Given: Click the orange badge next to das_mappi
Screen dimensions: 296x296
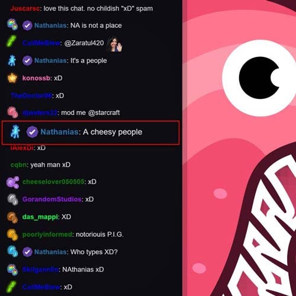Looking at the screenshot, I should pyautogui.click(x=12, y=217).
